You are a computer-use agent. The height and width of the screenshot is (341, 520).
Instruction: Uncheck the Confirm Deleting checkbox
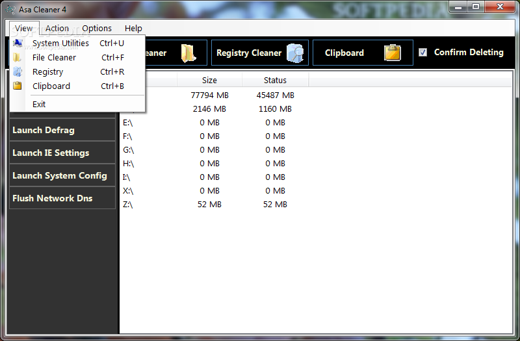coord(422,53)
